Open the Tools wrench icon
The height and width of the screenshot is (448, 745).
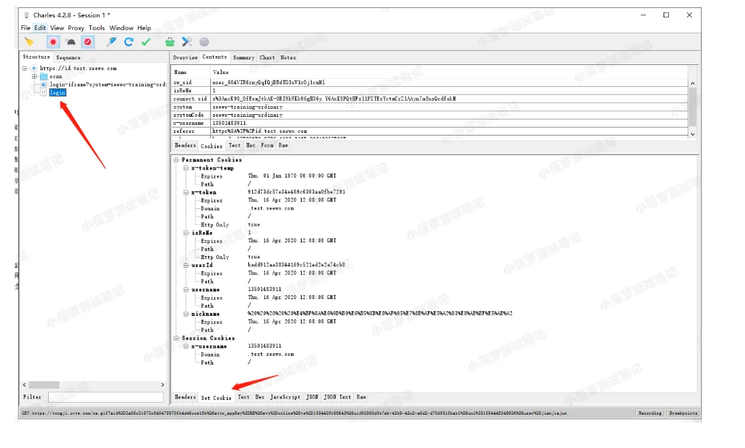click(187, 42)
